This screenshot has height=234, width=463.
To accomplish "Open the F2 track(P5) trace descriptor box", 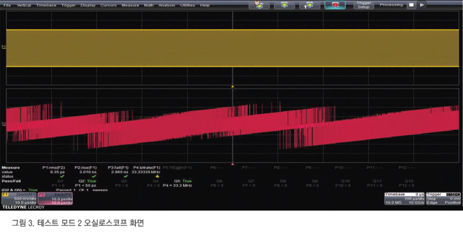I will [x=55, y=199].
